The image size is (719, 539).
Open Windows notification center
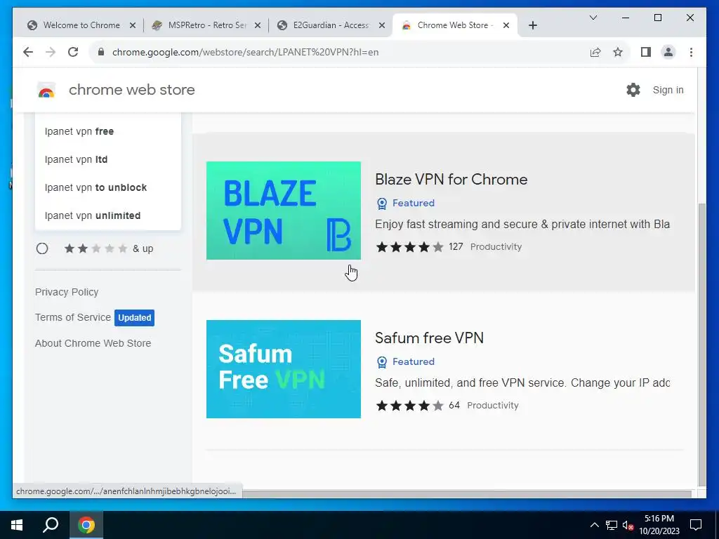(696, 525)
